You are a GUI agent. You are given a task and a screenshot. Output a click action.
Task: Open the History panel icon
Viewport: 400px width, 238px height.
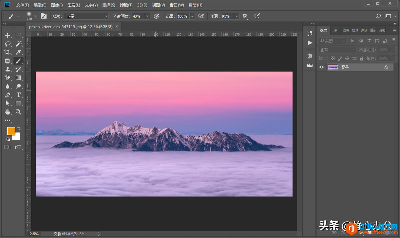pyautogui.click(x=310, y=33)
